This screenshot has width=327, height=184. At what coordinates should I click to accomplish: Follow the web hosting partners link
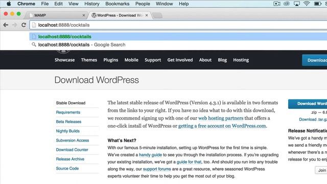click(x=221, y=118)
